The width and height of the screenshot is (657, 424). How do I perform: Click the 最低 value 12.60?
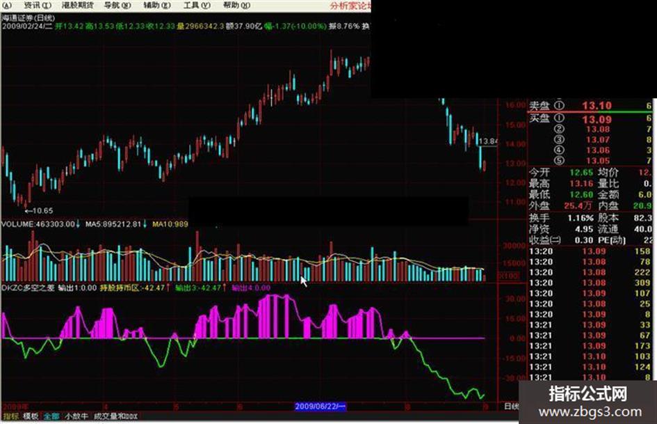pyautogui.click(x=581, y=194)
